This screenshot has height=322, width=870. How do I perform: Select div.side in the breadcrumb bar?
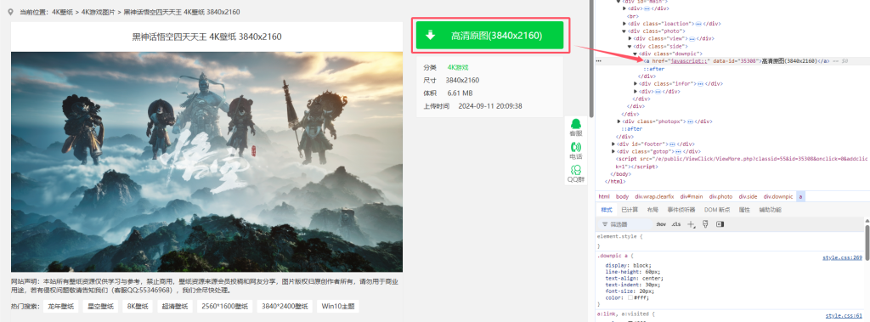point(748,196)
